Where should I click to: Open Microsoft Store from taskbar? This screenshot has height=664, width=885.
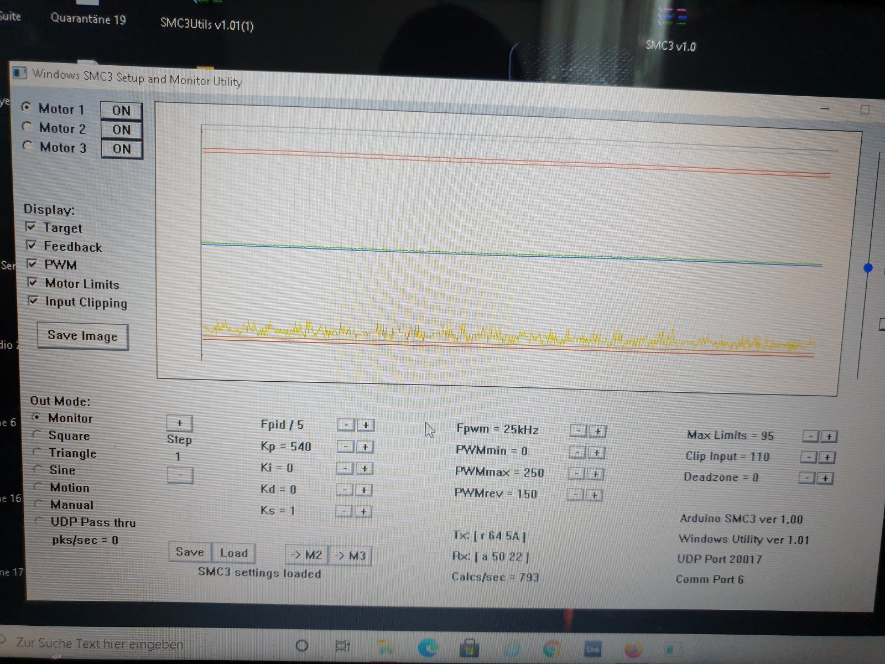(469, 648)
